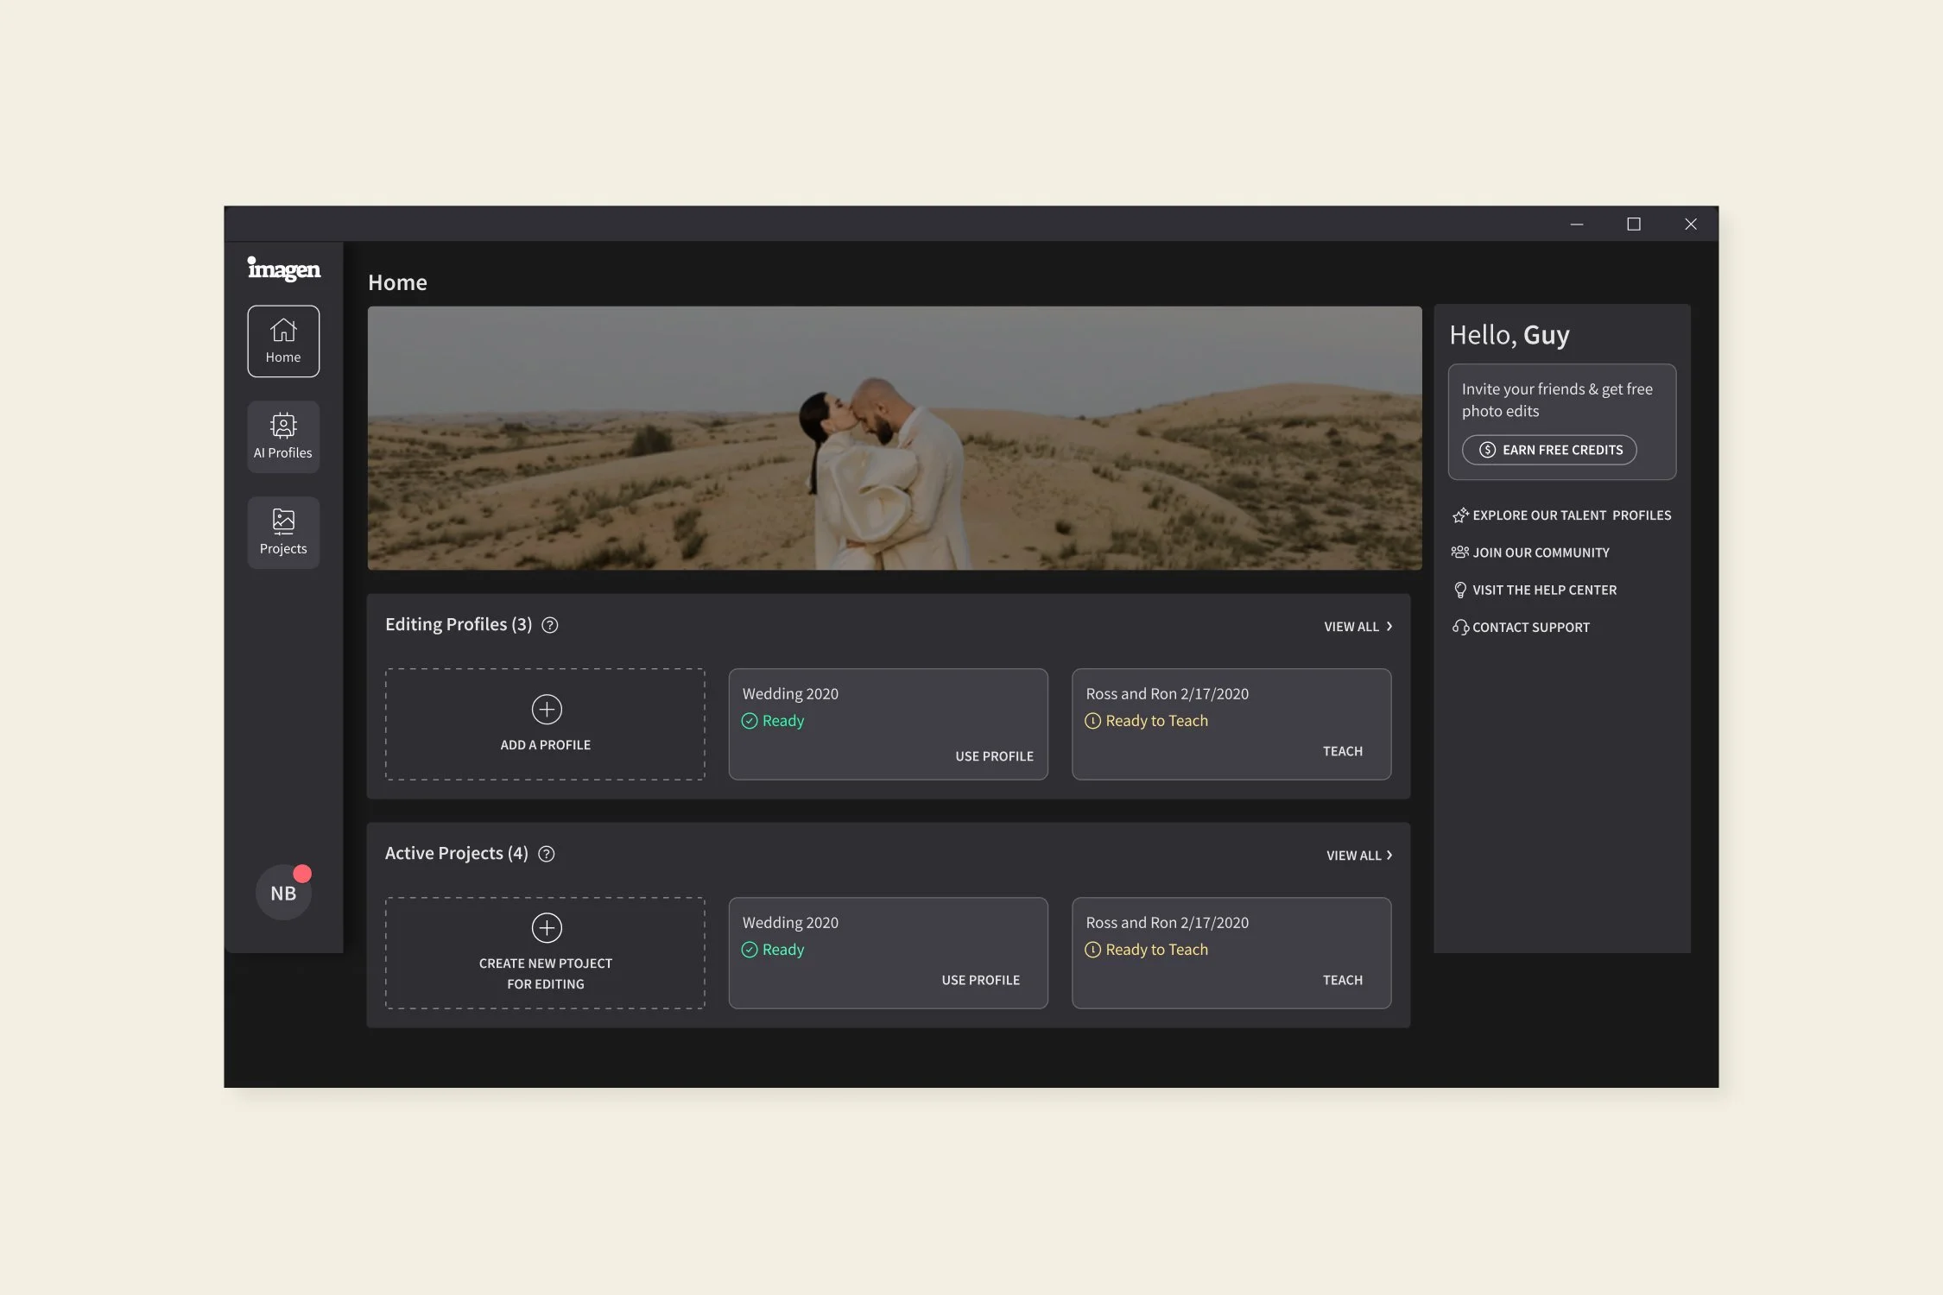1943x1295 pixels.
Task: Select Create New Project For Editing
Action: click(546, 952)
